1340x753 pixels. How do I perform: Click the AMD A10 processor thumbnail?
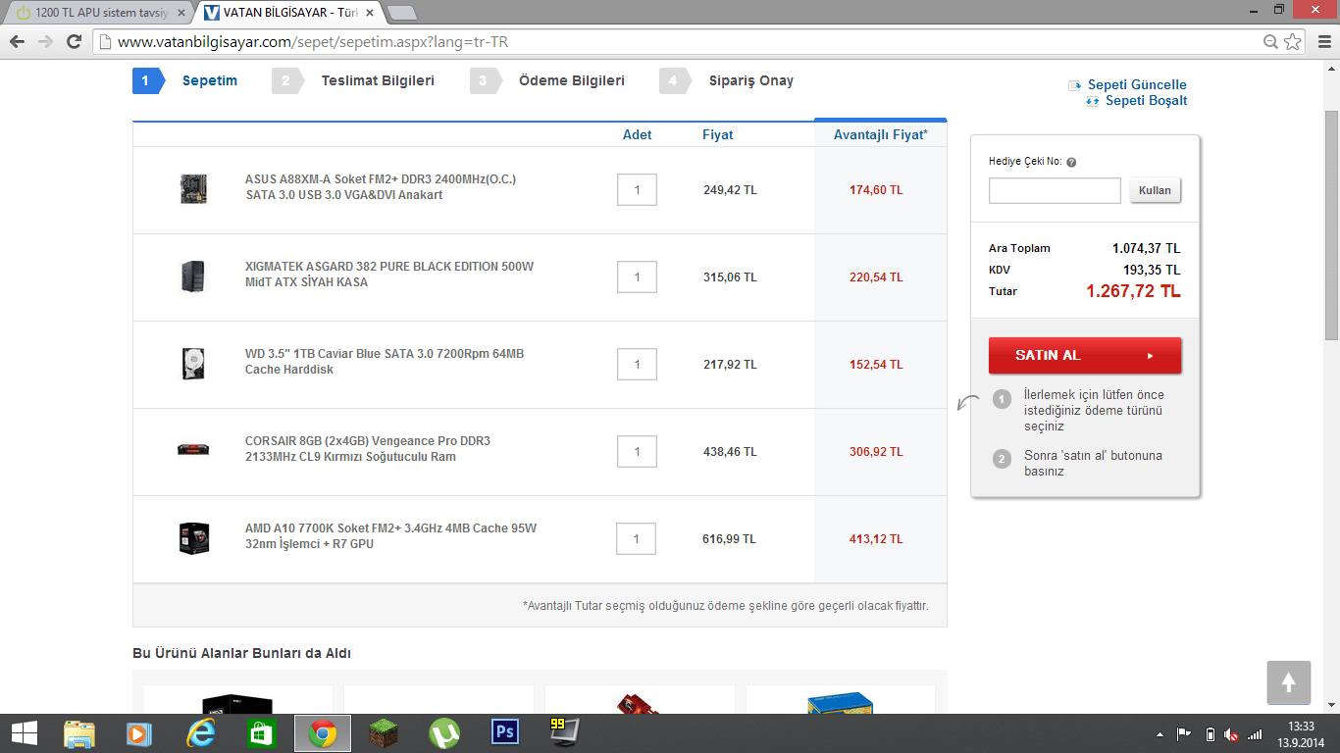coord(193,538)
